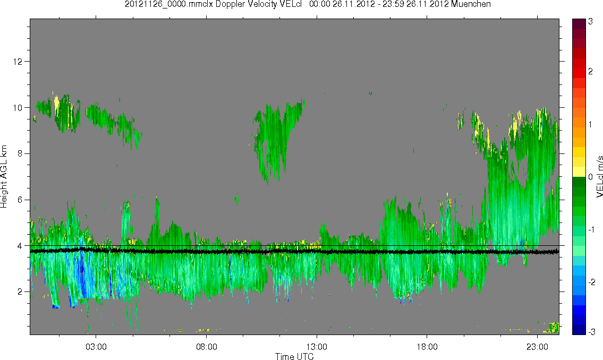Screen dimensions: 603x360
Task: Click the colorbar label '-3' at bottom
Action: (591, 331)
